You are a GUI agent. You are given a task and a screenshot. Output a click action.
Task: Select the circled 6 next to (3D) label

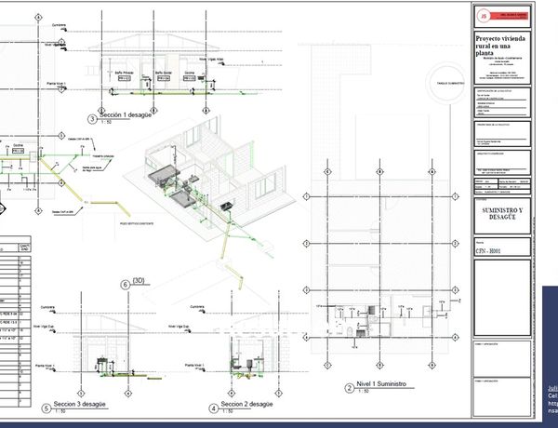(x=125, y=284)
